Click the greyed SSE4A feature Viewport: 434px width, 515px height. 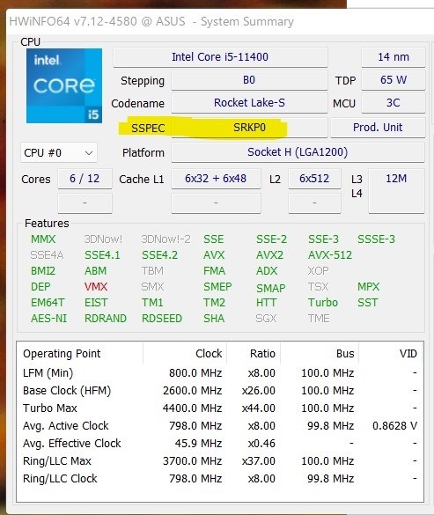[47, 255]
